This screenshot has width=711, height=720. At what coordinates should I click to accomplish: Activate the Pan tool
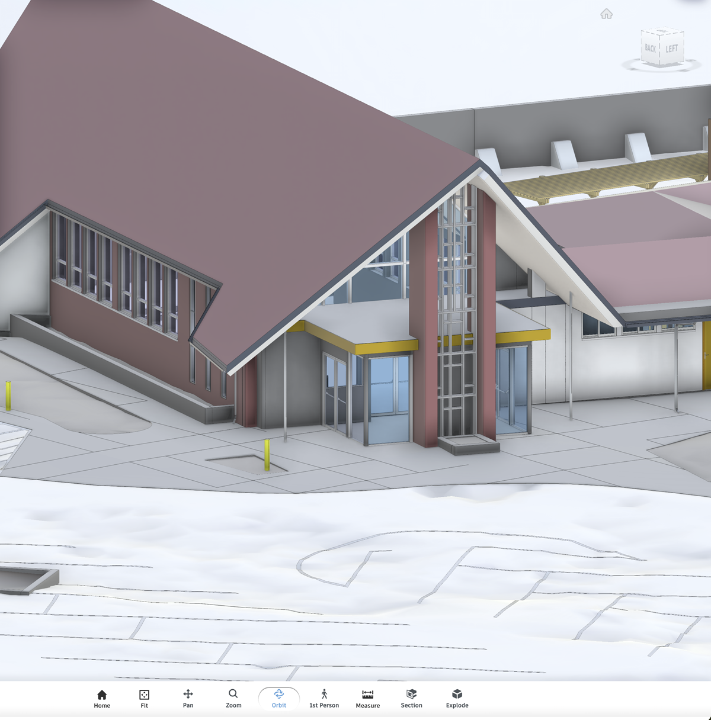(188, 698)
